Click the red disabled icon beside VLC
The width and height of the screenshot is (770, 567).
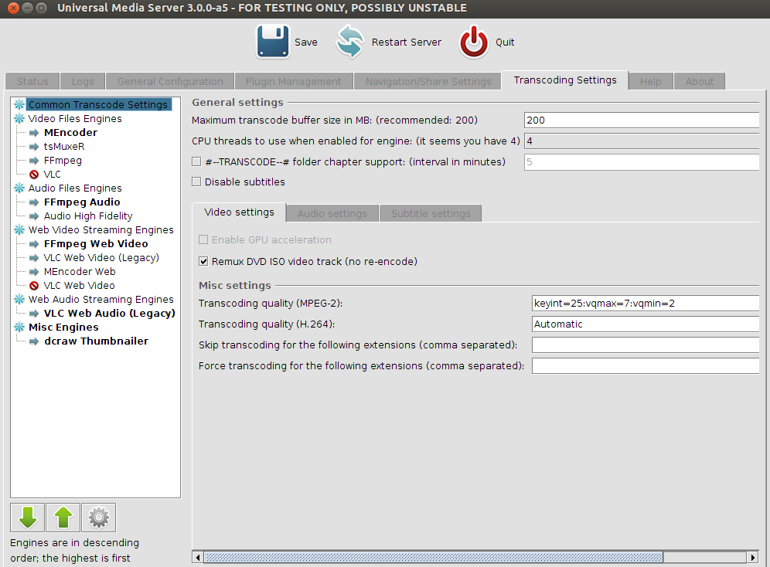[34, 174]
